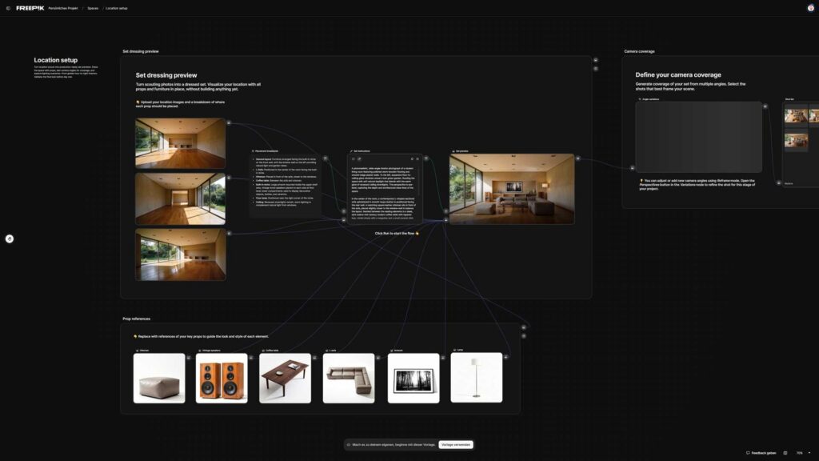Click the output port of the first location photo
This screenshot has height=461, width=819.
[x=229, y=122]
